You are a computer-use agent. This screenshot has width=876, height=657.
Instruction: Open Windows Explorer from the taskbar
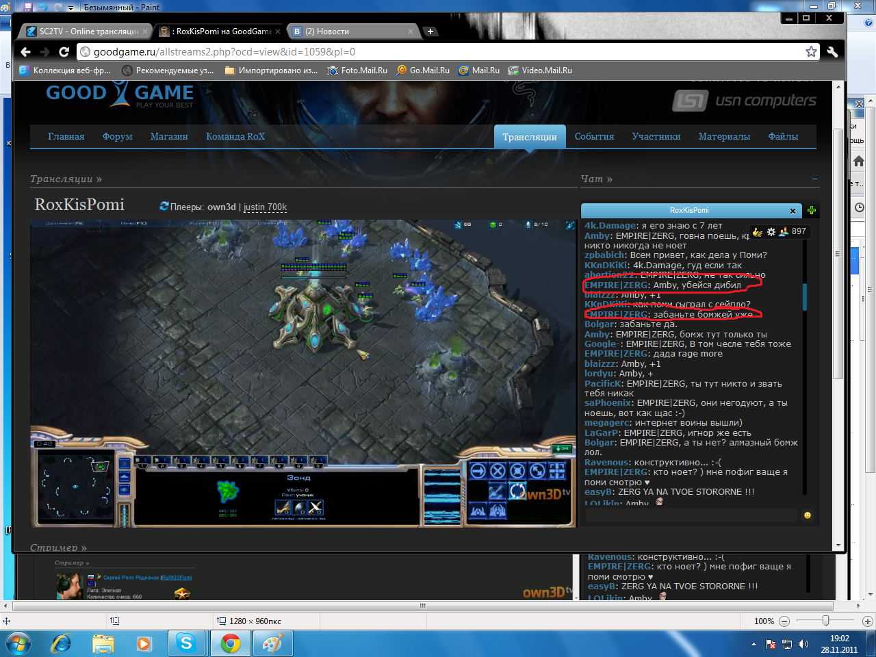click(x=103, y=644)
